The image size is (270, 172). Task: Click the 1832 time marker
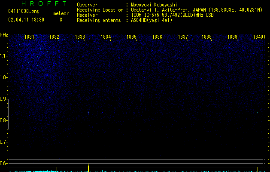(54, 37)
